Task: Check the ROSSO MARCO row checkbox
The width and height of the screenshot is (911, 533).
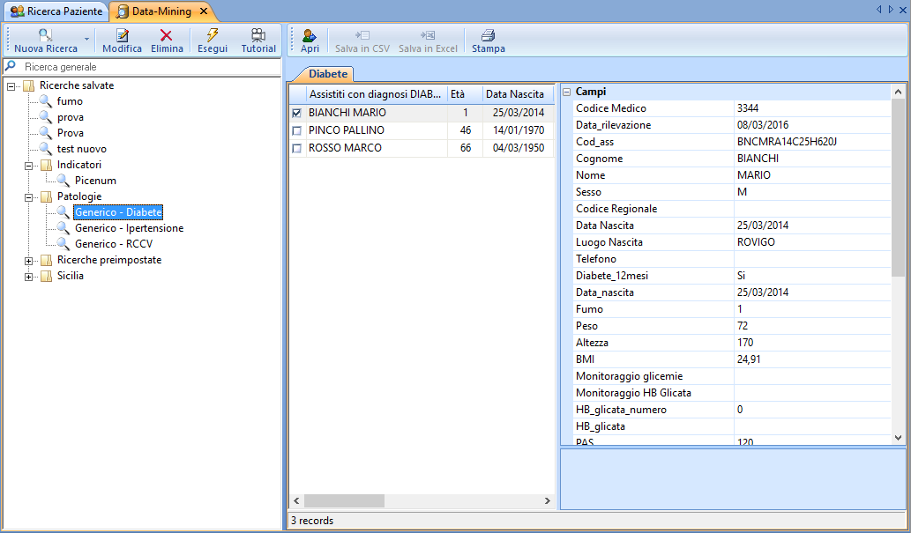Action: (297, 148)
